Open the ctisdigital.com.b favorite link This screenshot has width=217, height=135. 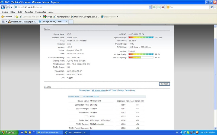click(x=85, y=17)
